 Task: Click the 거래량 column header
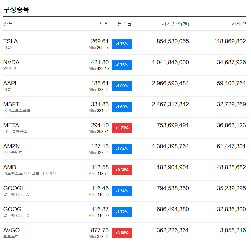[x=239, y=24]
